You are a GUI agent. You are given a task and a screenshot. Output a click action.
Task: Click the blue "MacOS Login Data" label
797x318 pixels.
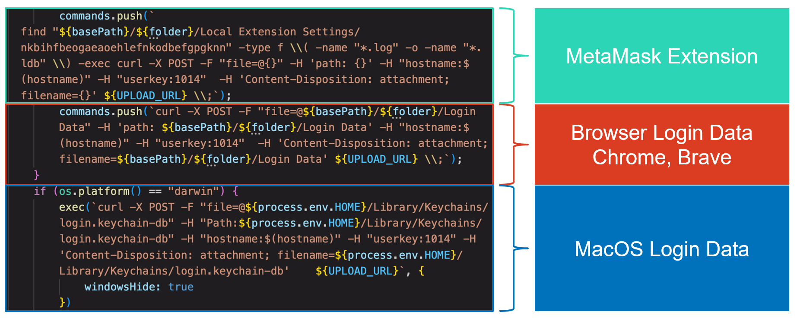click(661, 249)
